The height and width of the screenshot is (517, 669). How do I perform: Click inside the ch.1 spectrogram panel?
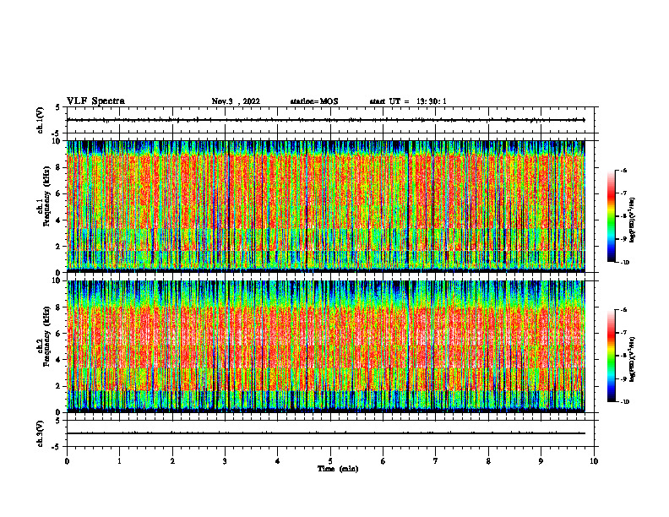(x=326, y=206)
